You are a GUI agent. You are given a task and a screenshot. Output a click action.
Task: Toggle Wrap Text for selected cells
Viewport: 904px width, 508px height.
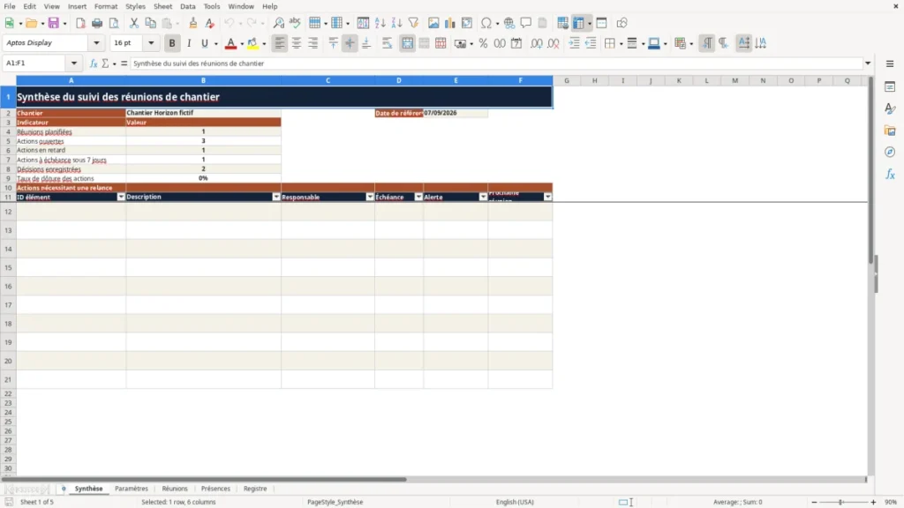387,43
